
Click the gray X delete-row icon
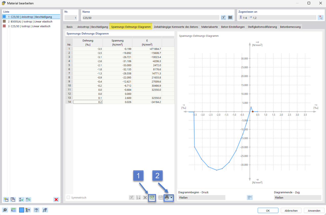point(145,197)
